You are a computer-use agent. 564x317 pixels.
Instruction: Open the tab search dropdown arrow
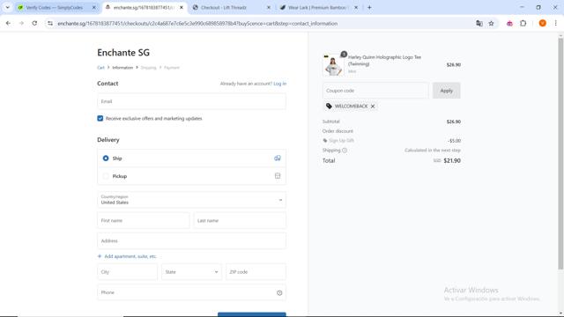click(x=7, y=7)
